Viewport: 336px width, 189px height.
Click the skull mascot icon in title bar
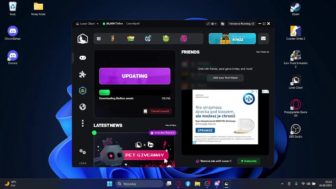pyautogui.click(x=223, y=24)
